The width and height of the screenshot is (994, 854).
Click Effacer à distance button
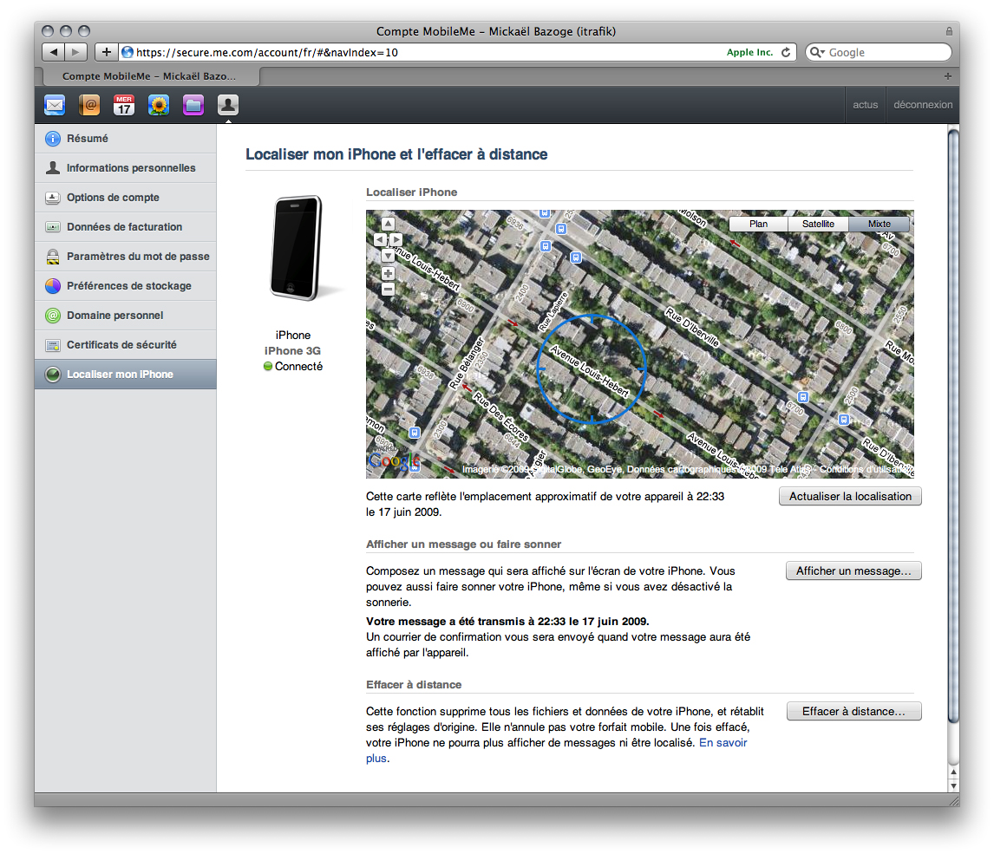click(x=853, y=712)
